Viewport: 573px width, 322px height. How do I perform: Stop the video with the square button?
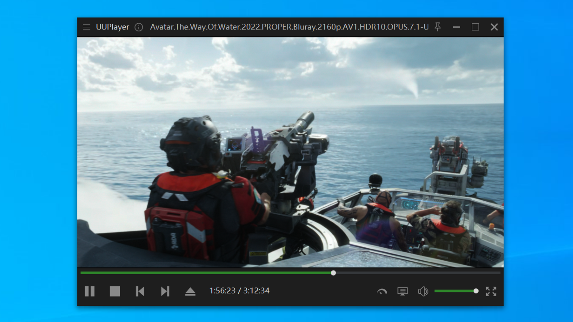[115, 291]
